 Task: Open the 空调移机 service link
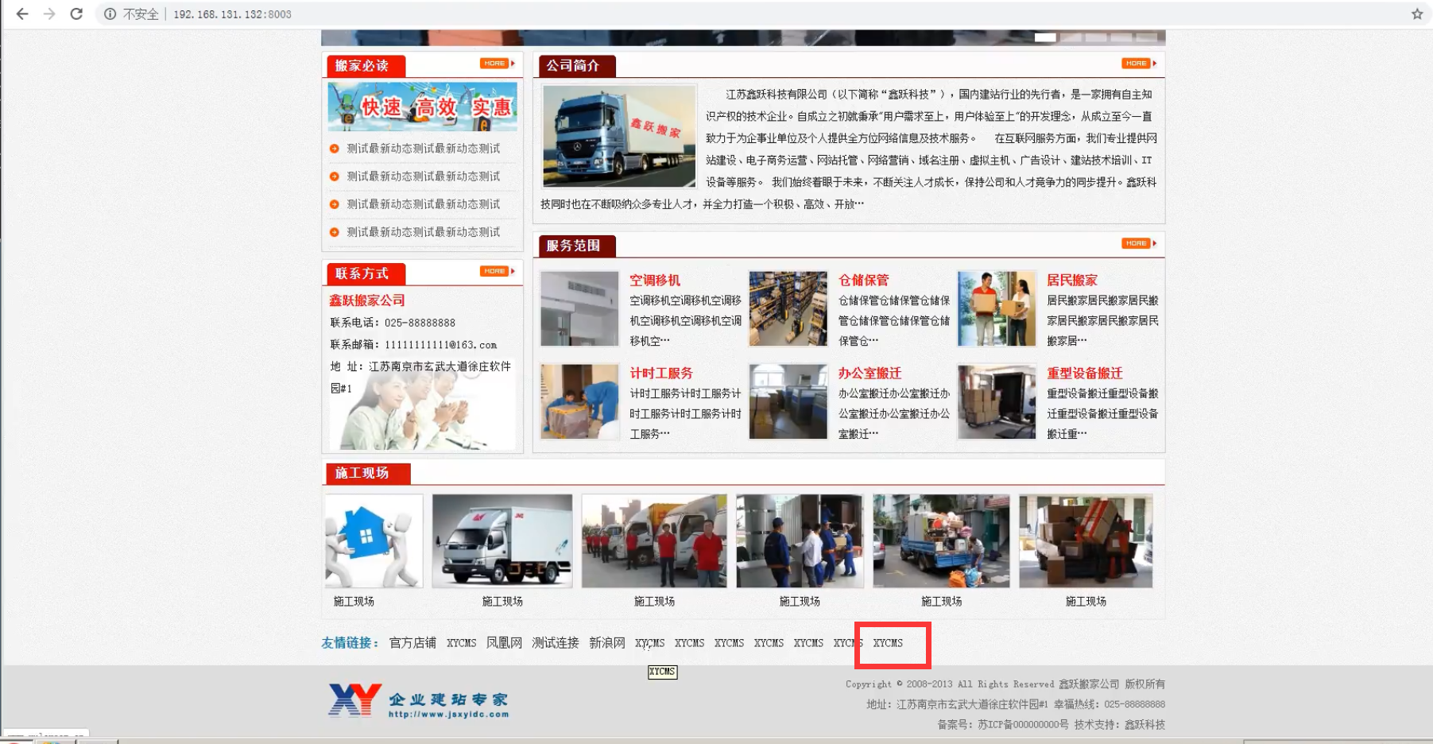(x=654, y=280)
